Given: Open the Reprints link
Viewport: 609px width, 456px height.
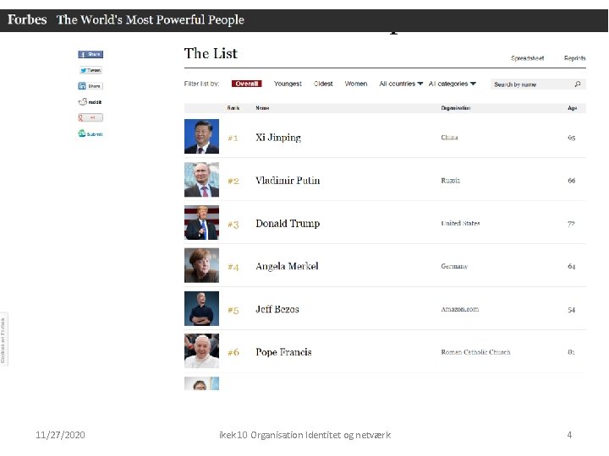Looking at the screenshot, I should tap(575, 58).
